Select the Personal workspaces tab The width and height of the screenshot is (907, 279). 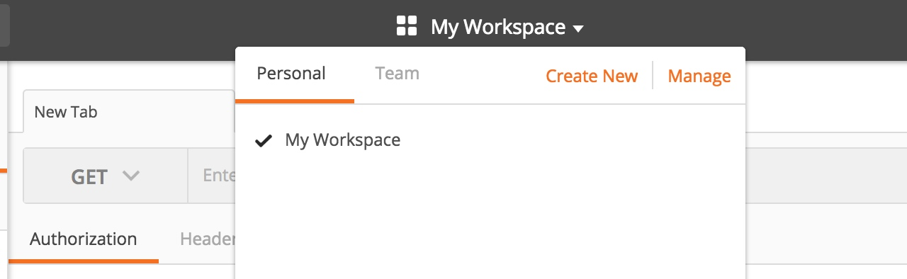pos(291,74)
